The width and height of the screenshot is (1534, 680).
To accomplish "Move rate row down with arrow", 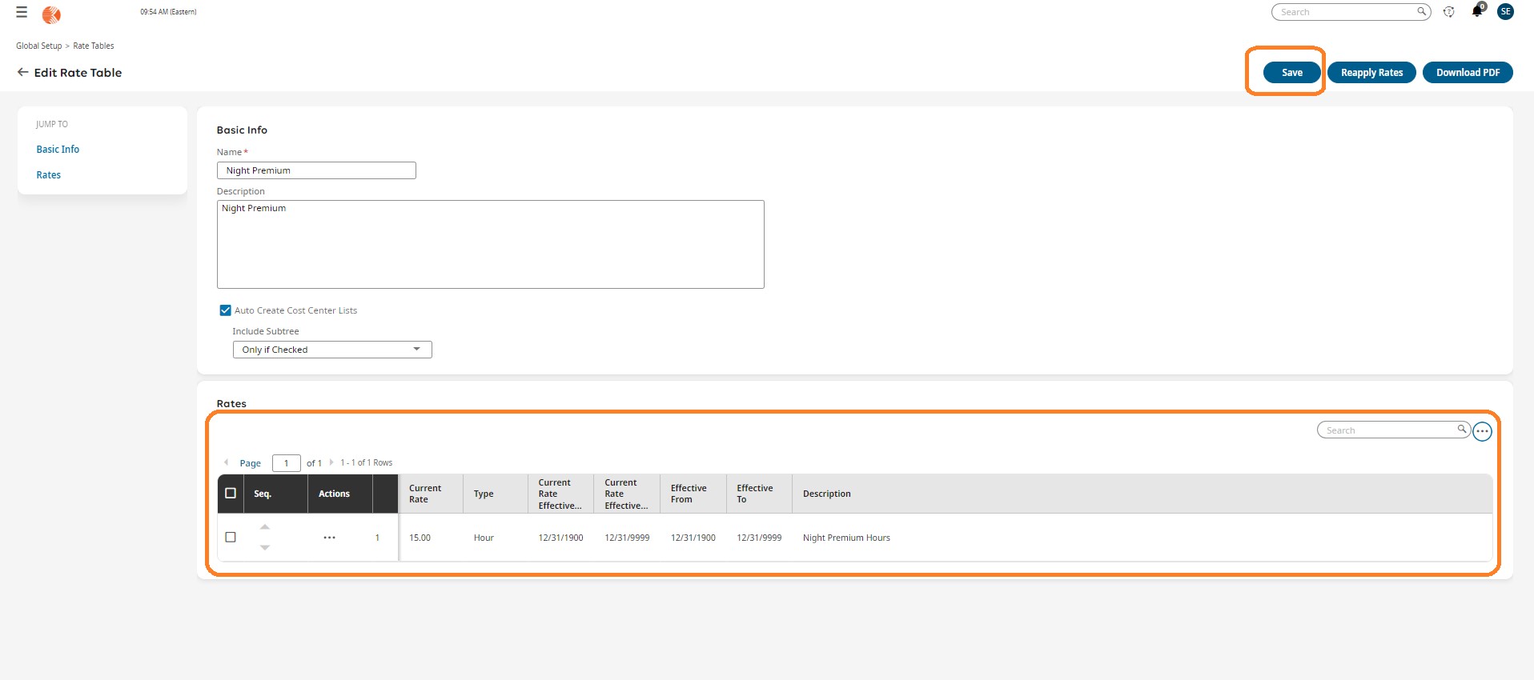I will coord(265,548).
